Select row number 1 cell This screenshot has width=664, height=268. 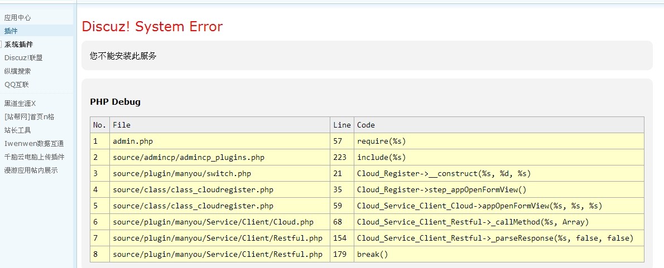100,141
